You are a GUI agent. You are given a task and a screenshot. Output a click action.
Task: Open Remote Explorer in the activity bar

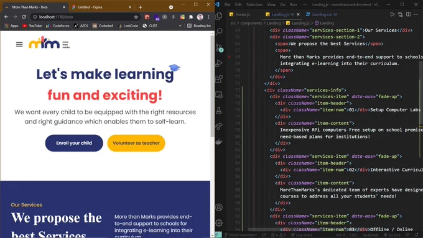tap(219, 95)
